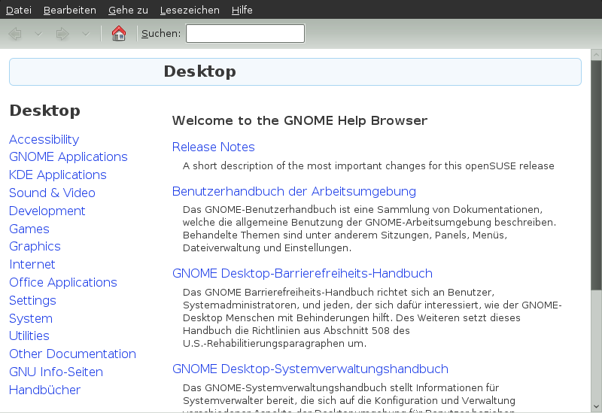
Task: Open KDE Applications category
Action: (58, 175)
